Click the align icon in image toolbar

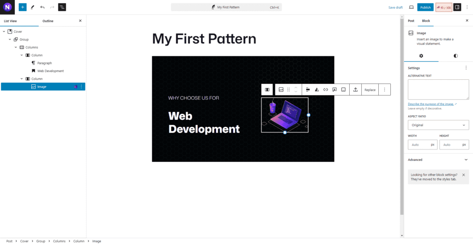[x=308, y=89]
